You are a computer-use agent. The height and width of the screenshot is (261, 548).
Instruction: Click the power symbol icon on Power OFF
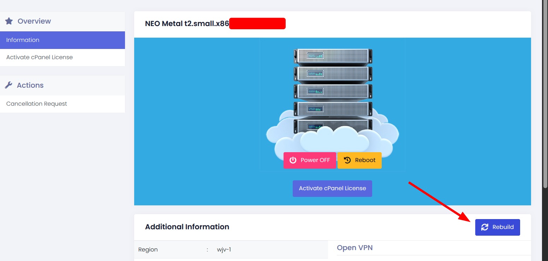[293, 160]
